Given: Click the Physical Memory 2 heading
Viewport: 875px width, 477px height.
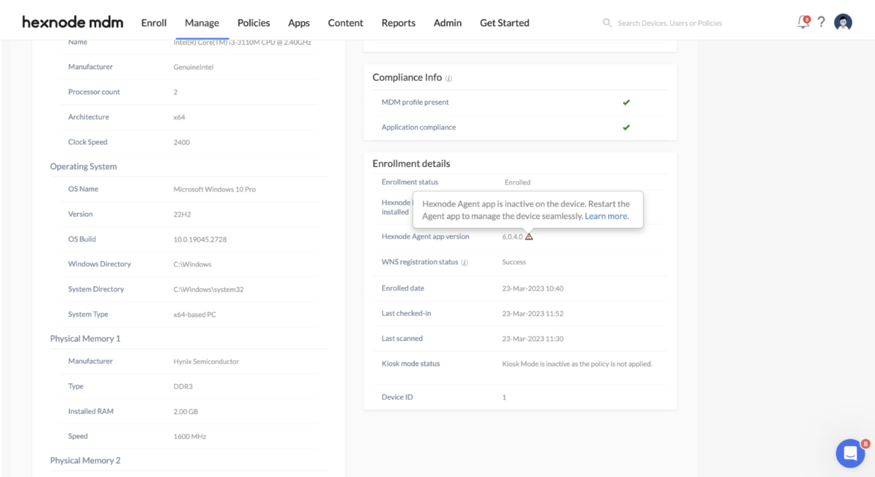Looking at the screenshot, I should [85, 460].
